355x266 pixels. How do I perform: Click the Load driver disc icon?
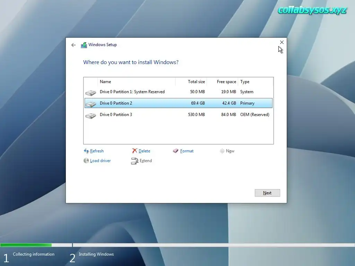(x=86, y=161)
